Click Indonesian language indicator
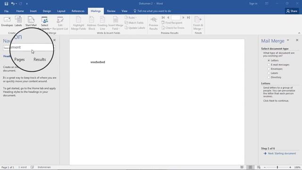302x170 pixels. [x=44, y=167]
